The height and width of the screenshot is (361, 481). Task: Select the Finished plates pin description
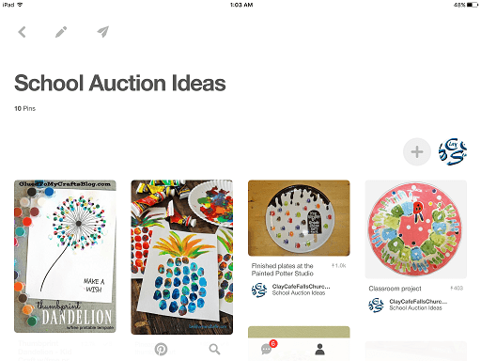[283, 270]
